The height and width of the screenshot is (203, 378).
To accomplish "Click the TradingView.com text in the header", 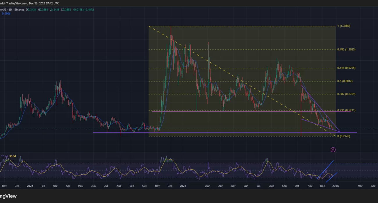I will pyautogui.click(x=18, y=3).
